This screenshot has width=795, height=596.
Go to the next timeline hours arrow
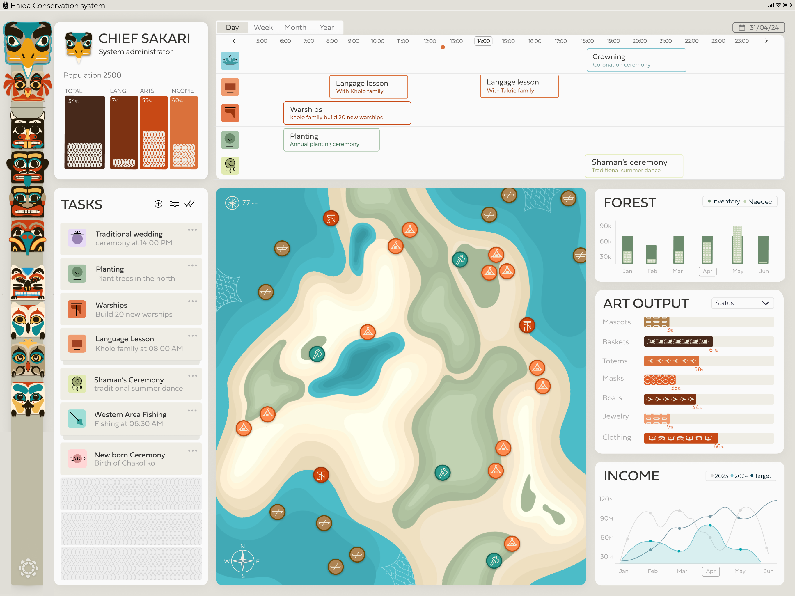tap(766, 41)
